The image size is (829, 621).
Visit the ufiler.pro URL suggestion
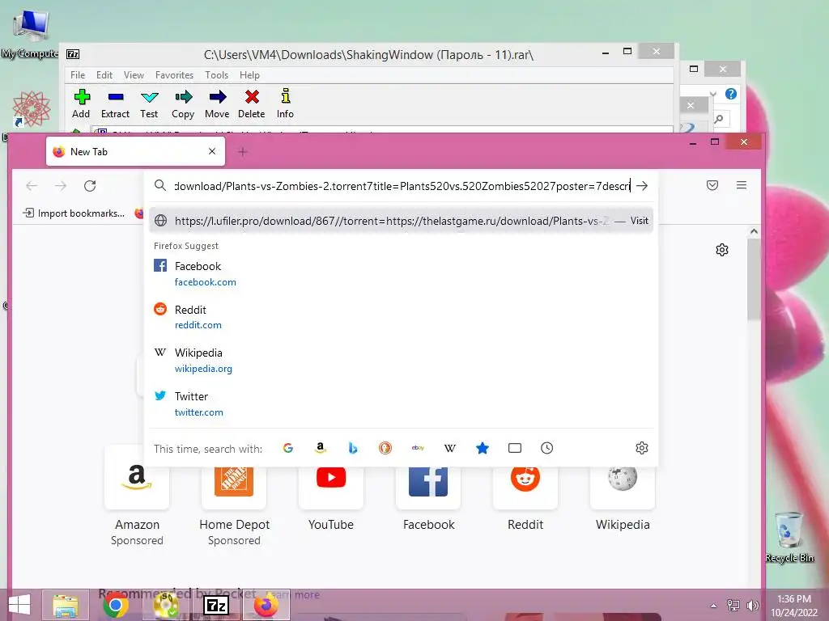[x=401, y=221]
